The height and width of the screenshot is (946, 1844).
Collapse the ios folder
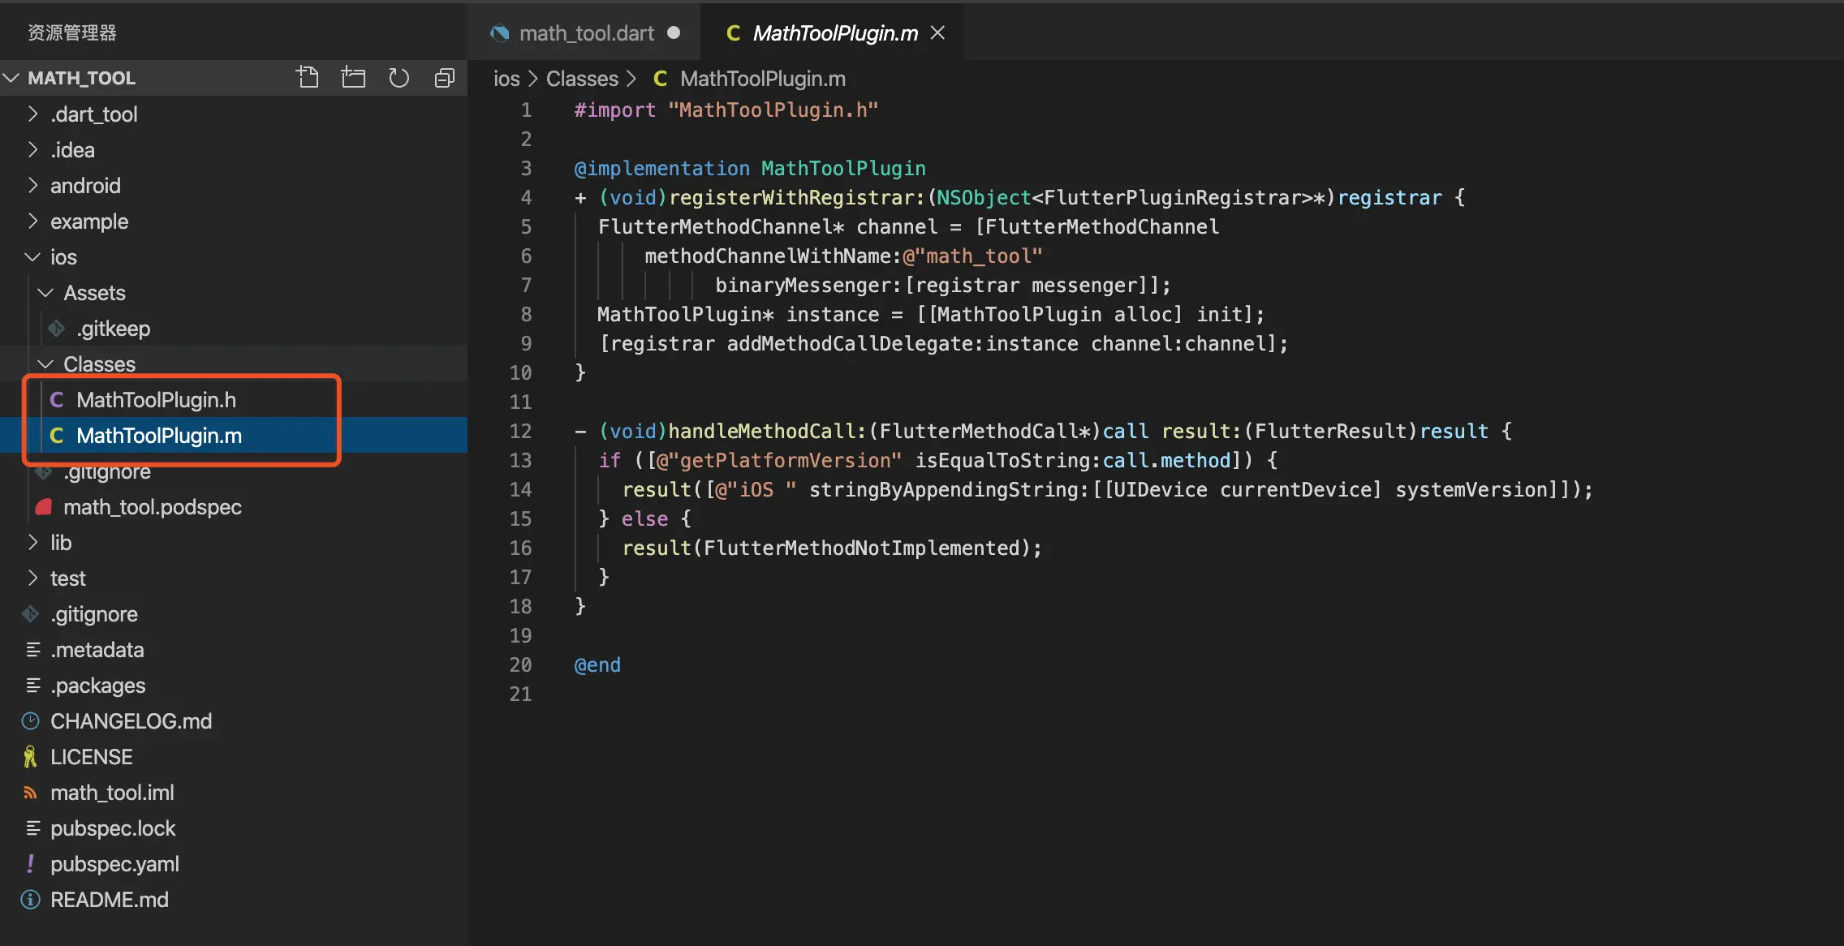tap(62, 257)
